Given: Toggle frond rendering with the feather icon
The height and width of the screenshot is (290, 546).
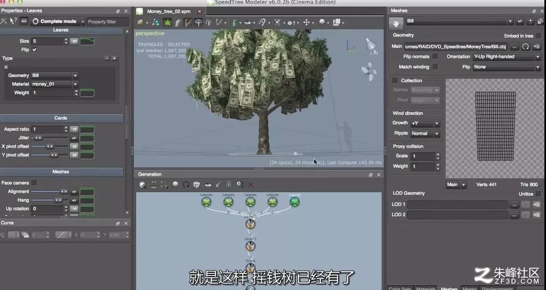Looking at the screenshot, I should [x=178, y=23].
